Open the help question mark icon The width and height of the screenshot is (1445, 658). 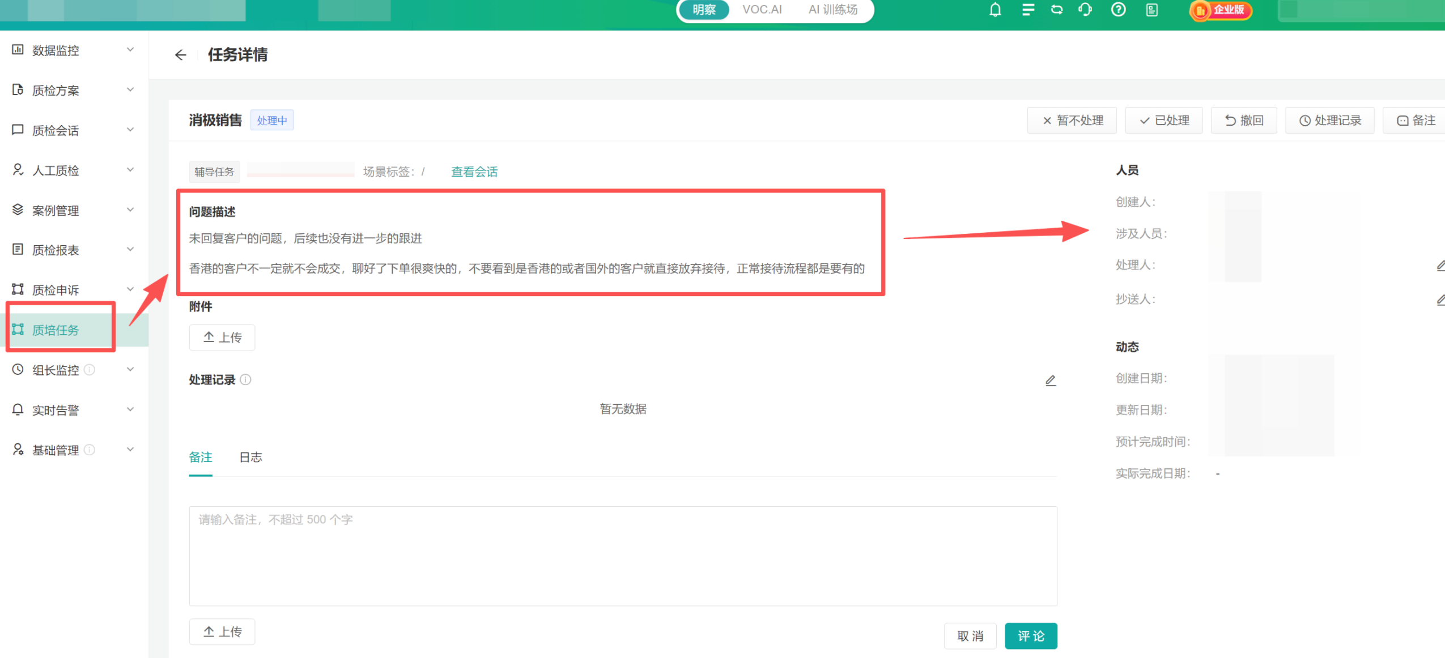(x=1117, y=10)
